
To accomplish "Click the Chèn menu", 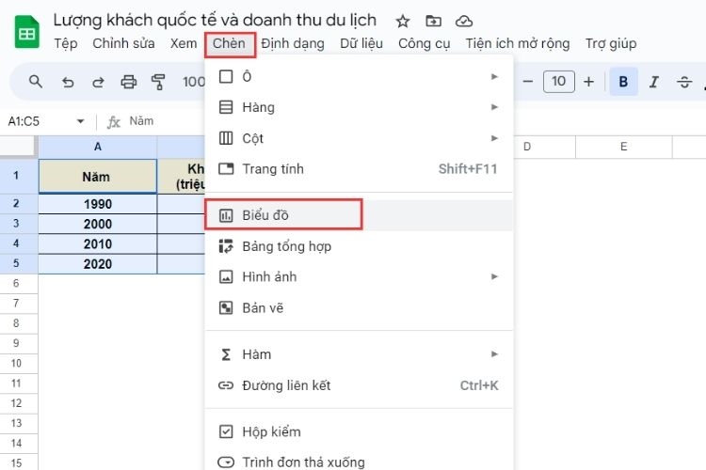I will [x=230, y=44].
